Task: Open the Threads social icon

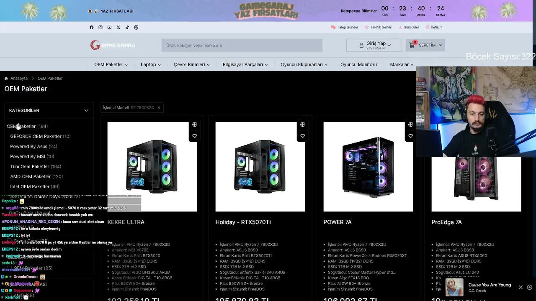Action: tap(136, 27)
